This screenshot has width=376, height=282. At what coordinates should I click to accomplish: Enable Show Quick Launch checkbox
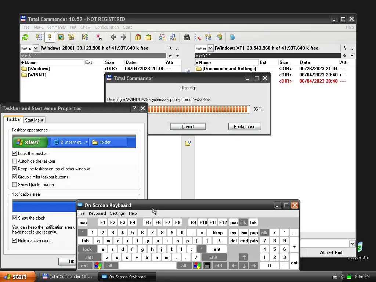(14, 184)
